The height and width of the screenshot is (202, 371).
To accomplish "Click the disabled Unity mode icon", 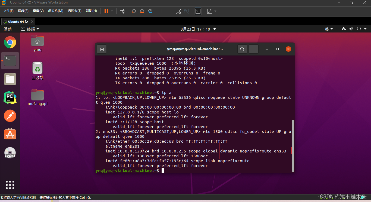I will (x=186, y=11).
